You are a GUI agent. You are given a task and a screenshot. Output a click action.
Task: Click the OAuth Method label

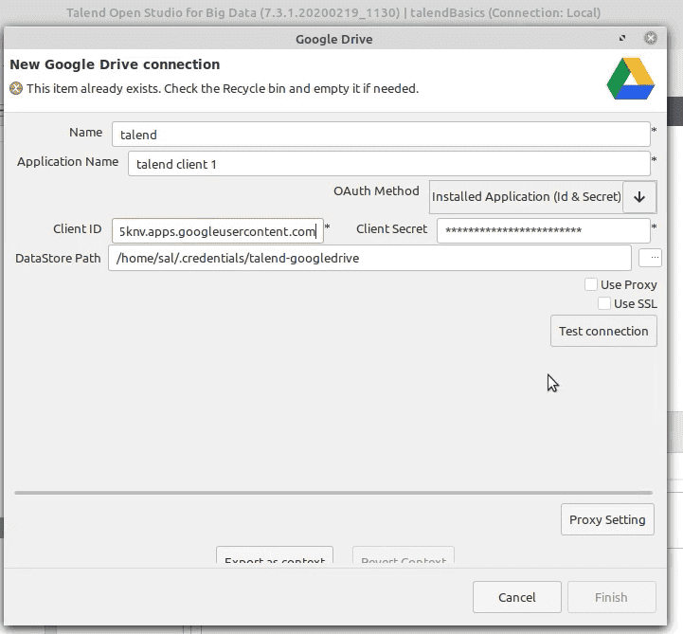coord(376,190)
